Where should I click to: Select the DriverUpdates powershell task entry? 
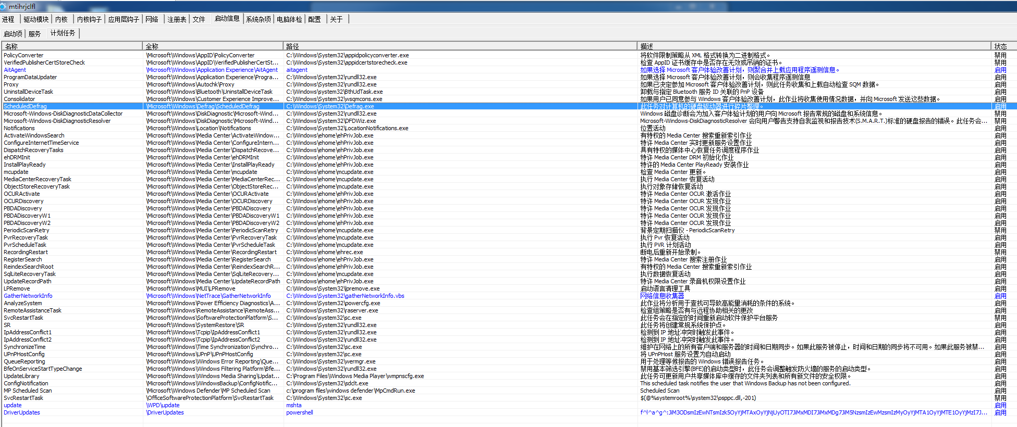coord(22,412)
